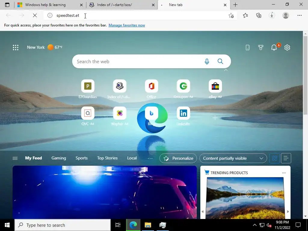Open the feed hamburger menu

15,158
